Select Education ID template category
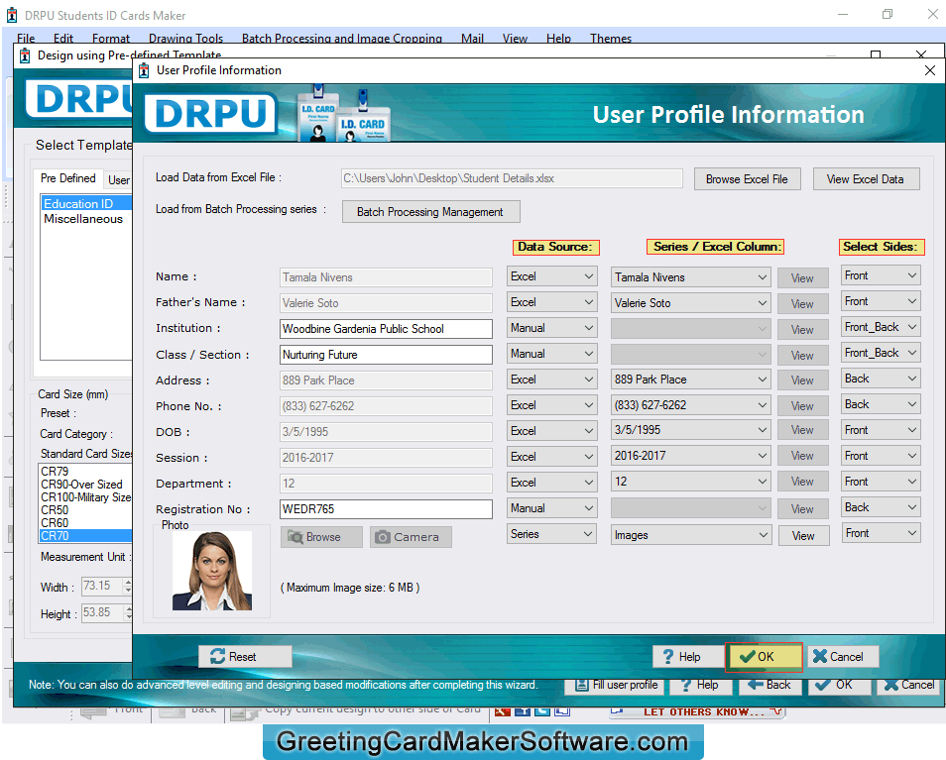The image size is (946, 760). pyautogui.click(x=87, y=204)
